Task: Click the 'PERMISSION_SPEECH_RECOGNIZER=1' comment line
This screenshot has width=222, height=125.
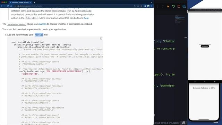Action: point(42,117)
